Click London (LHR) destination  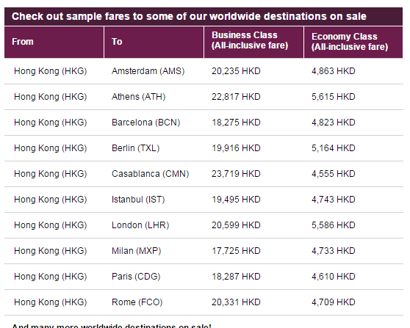click(x=140, y=225)
